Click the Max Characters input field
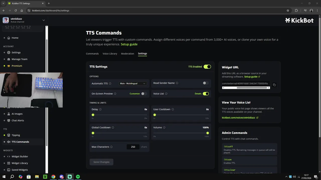The height and width of the screenshot is (180, 321). (x=133, y=147)
